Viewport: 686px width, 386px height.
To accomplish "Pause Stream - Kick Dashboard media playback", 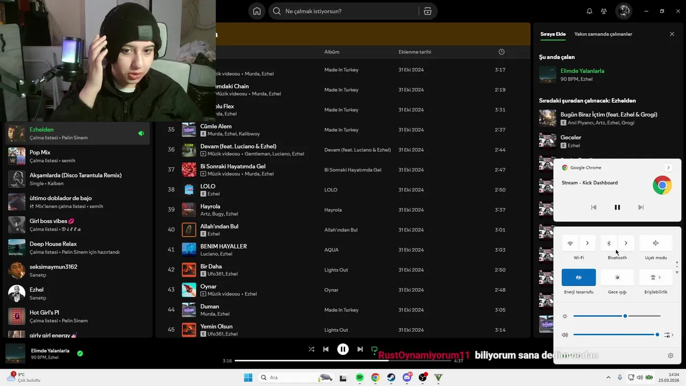I will pyautogui.click(x=617, y=207).
